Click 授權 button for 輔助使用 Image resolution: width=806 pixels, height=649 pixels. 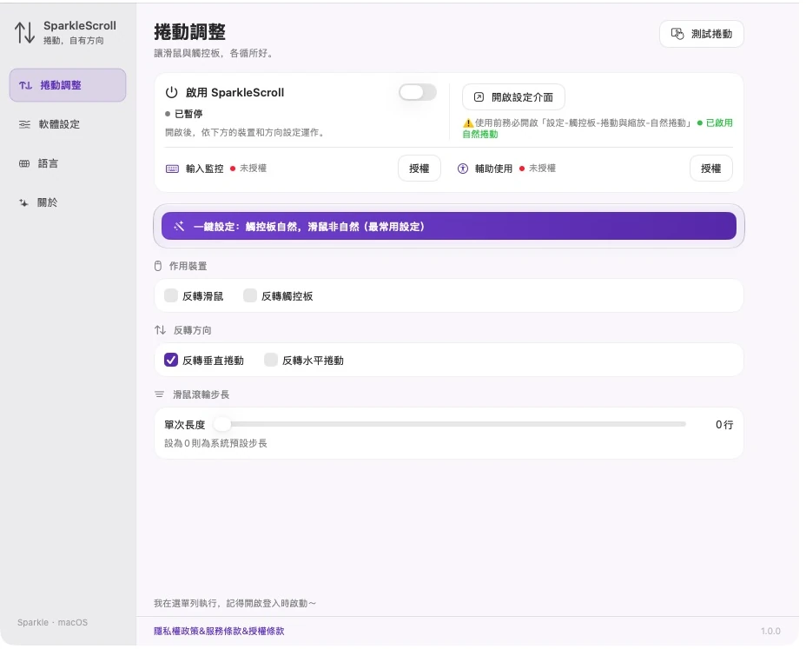click(711, 169)
